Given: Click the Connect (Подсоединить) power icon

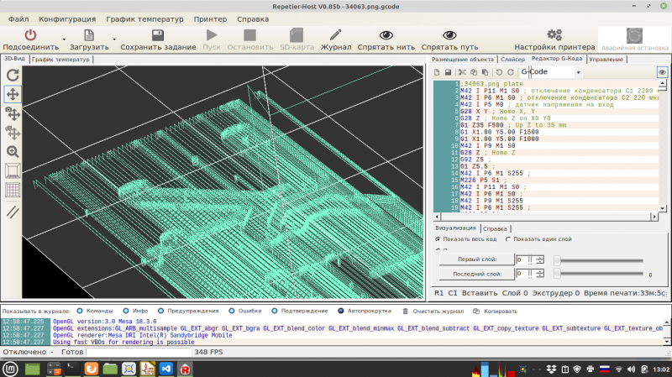Looking at the screenshot, I should (x=30, y=35).
